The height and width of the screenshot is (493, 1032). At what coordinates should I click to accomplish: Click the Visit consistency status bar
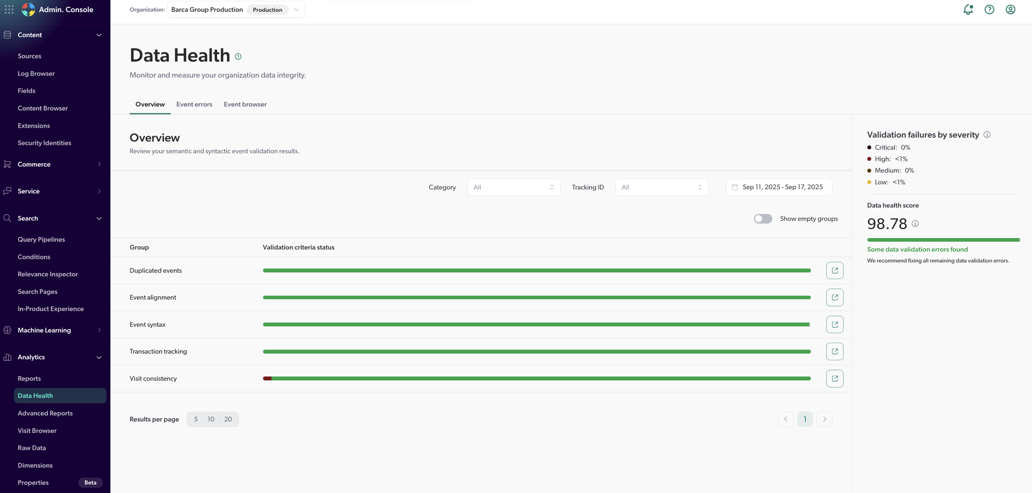pos(537,379)
